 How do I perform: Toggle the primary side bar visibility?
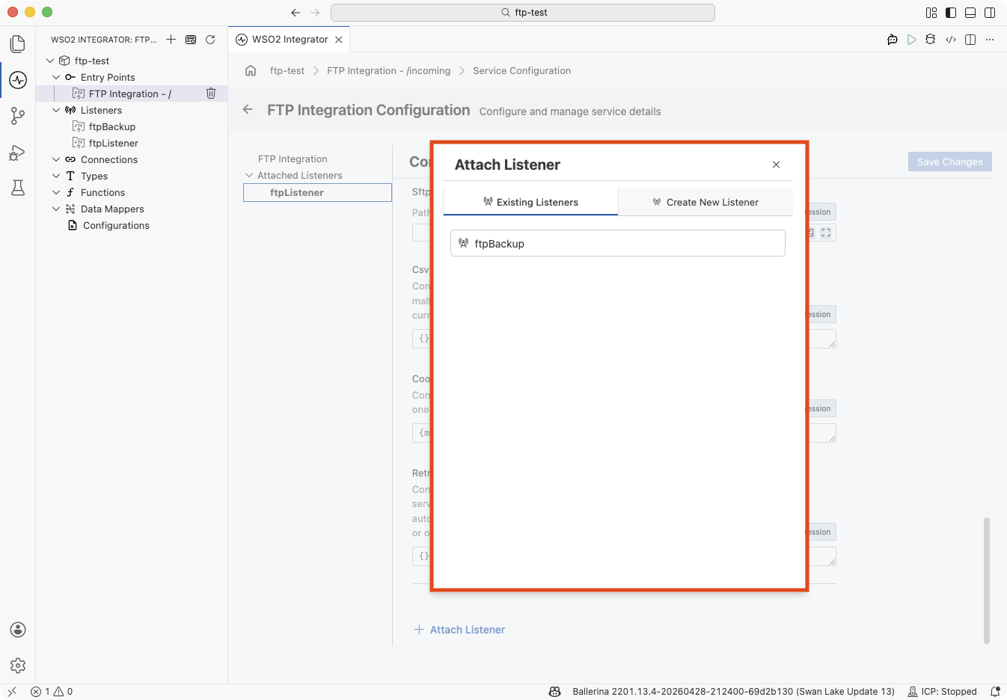click(951, 13)
